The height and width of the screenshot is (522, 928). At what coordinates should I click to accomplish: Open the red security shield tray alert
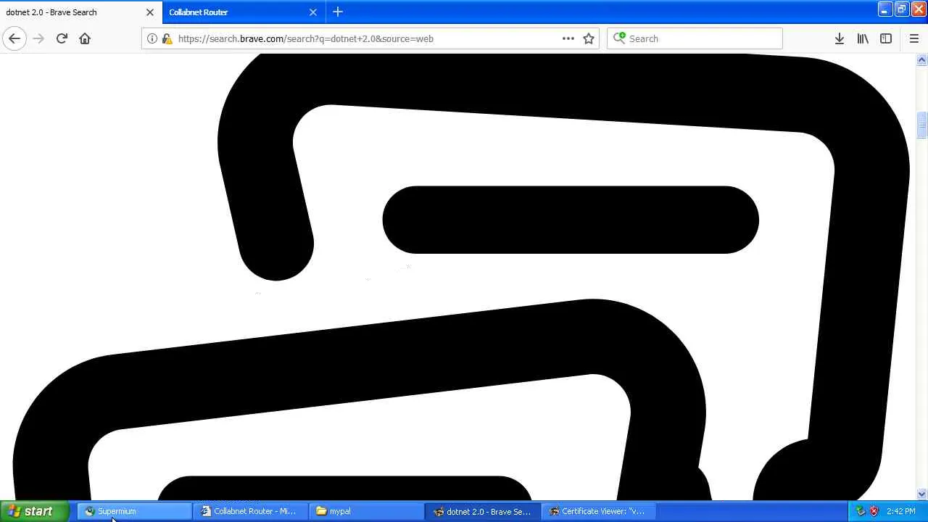coord(874,511)
